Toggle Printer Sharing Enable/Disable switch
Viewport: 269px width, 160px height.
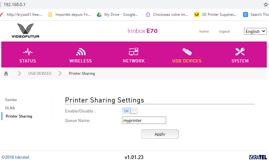[130, 111]
